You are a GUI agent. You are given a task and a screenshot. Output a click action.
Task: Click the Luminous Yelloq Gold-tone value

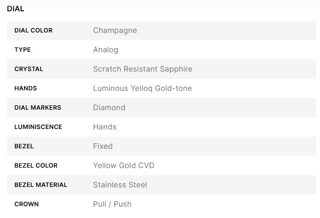(x=142, y=89)
